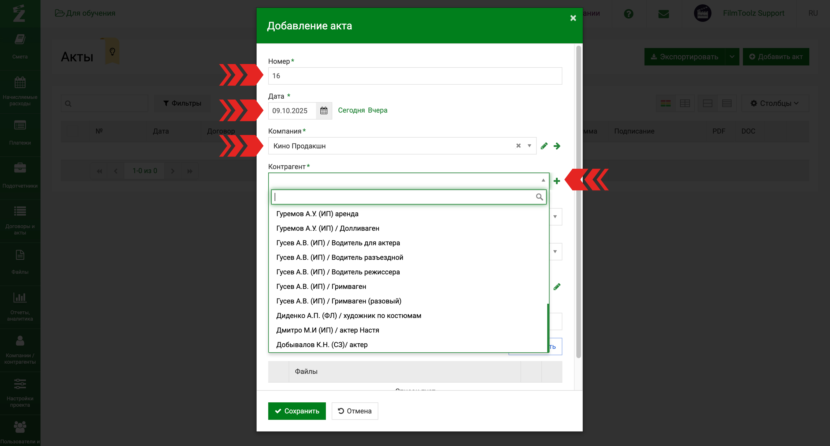Image resolution: width=830 pixels, height=446 pixels.
Task: Select Дмитро М.И (ИП) / актер Настя
Action: 327,330
